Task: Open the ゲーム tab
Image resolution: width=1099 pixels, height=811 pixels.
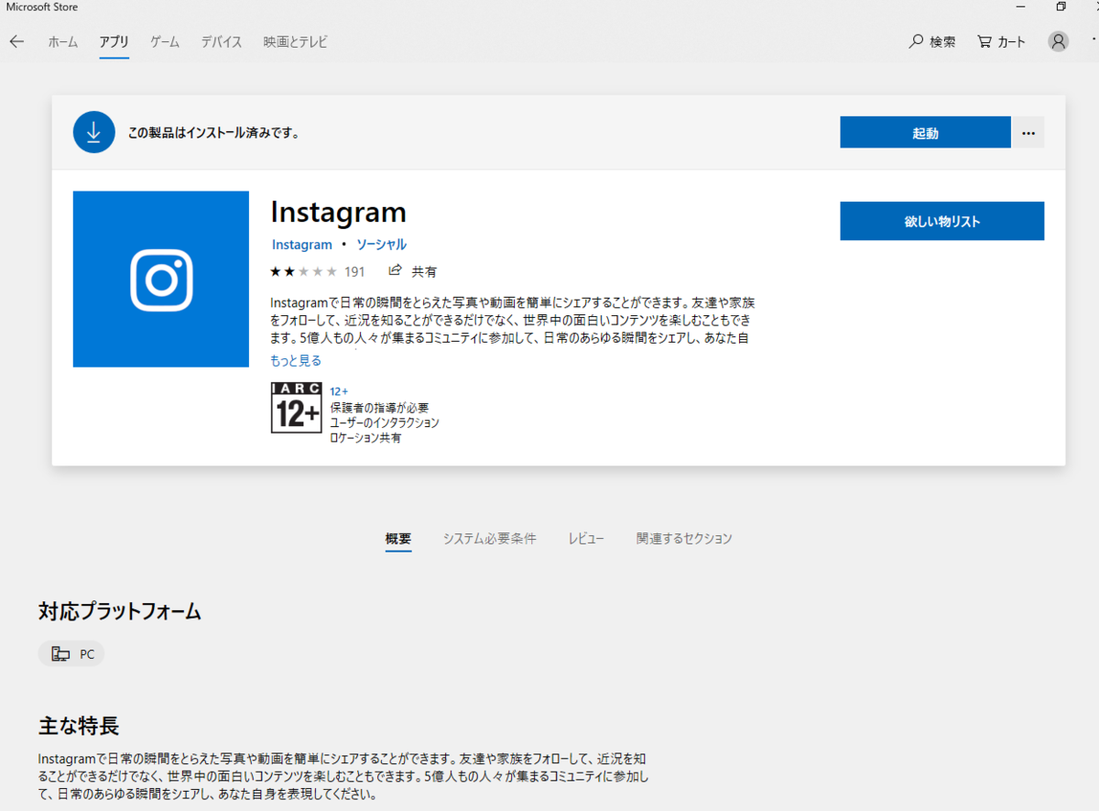Action: click(165, 42)
